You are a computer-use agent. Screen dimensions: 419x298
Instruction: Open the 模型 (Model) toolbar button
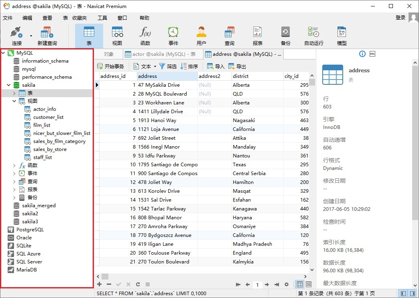tap(342, 36)
